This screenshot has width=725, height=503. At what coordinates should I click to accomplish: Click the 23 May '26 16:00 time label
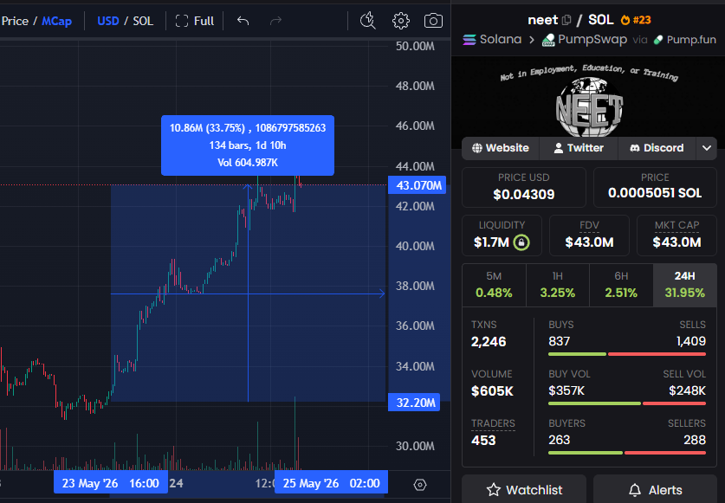pyautogui.click(x=111, y=484)
